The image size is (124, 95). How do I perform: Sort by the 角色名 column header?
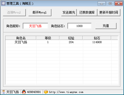click(x=21, y=38)
